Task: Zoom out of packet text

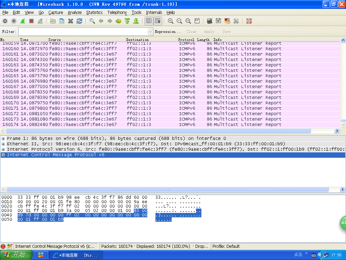Action: coord(179,21)
